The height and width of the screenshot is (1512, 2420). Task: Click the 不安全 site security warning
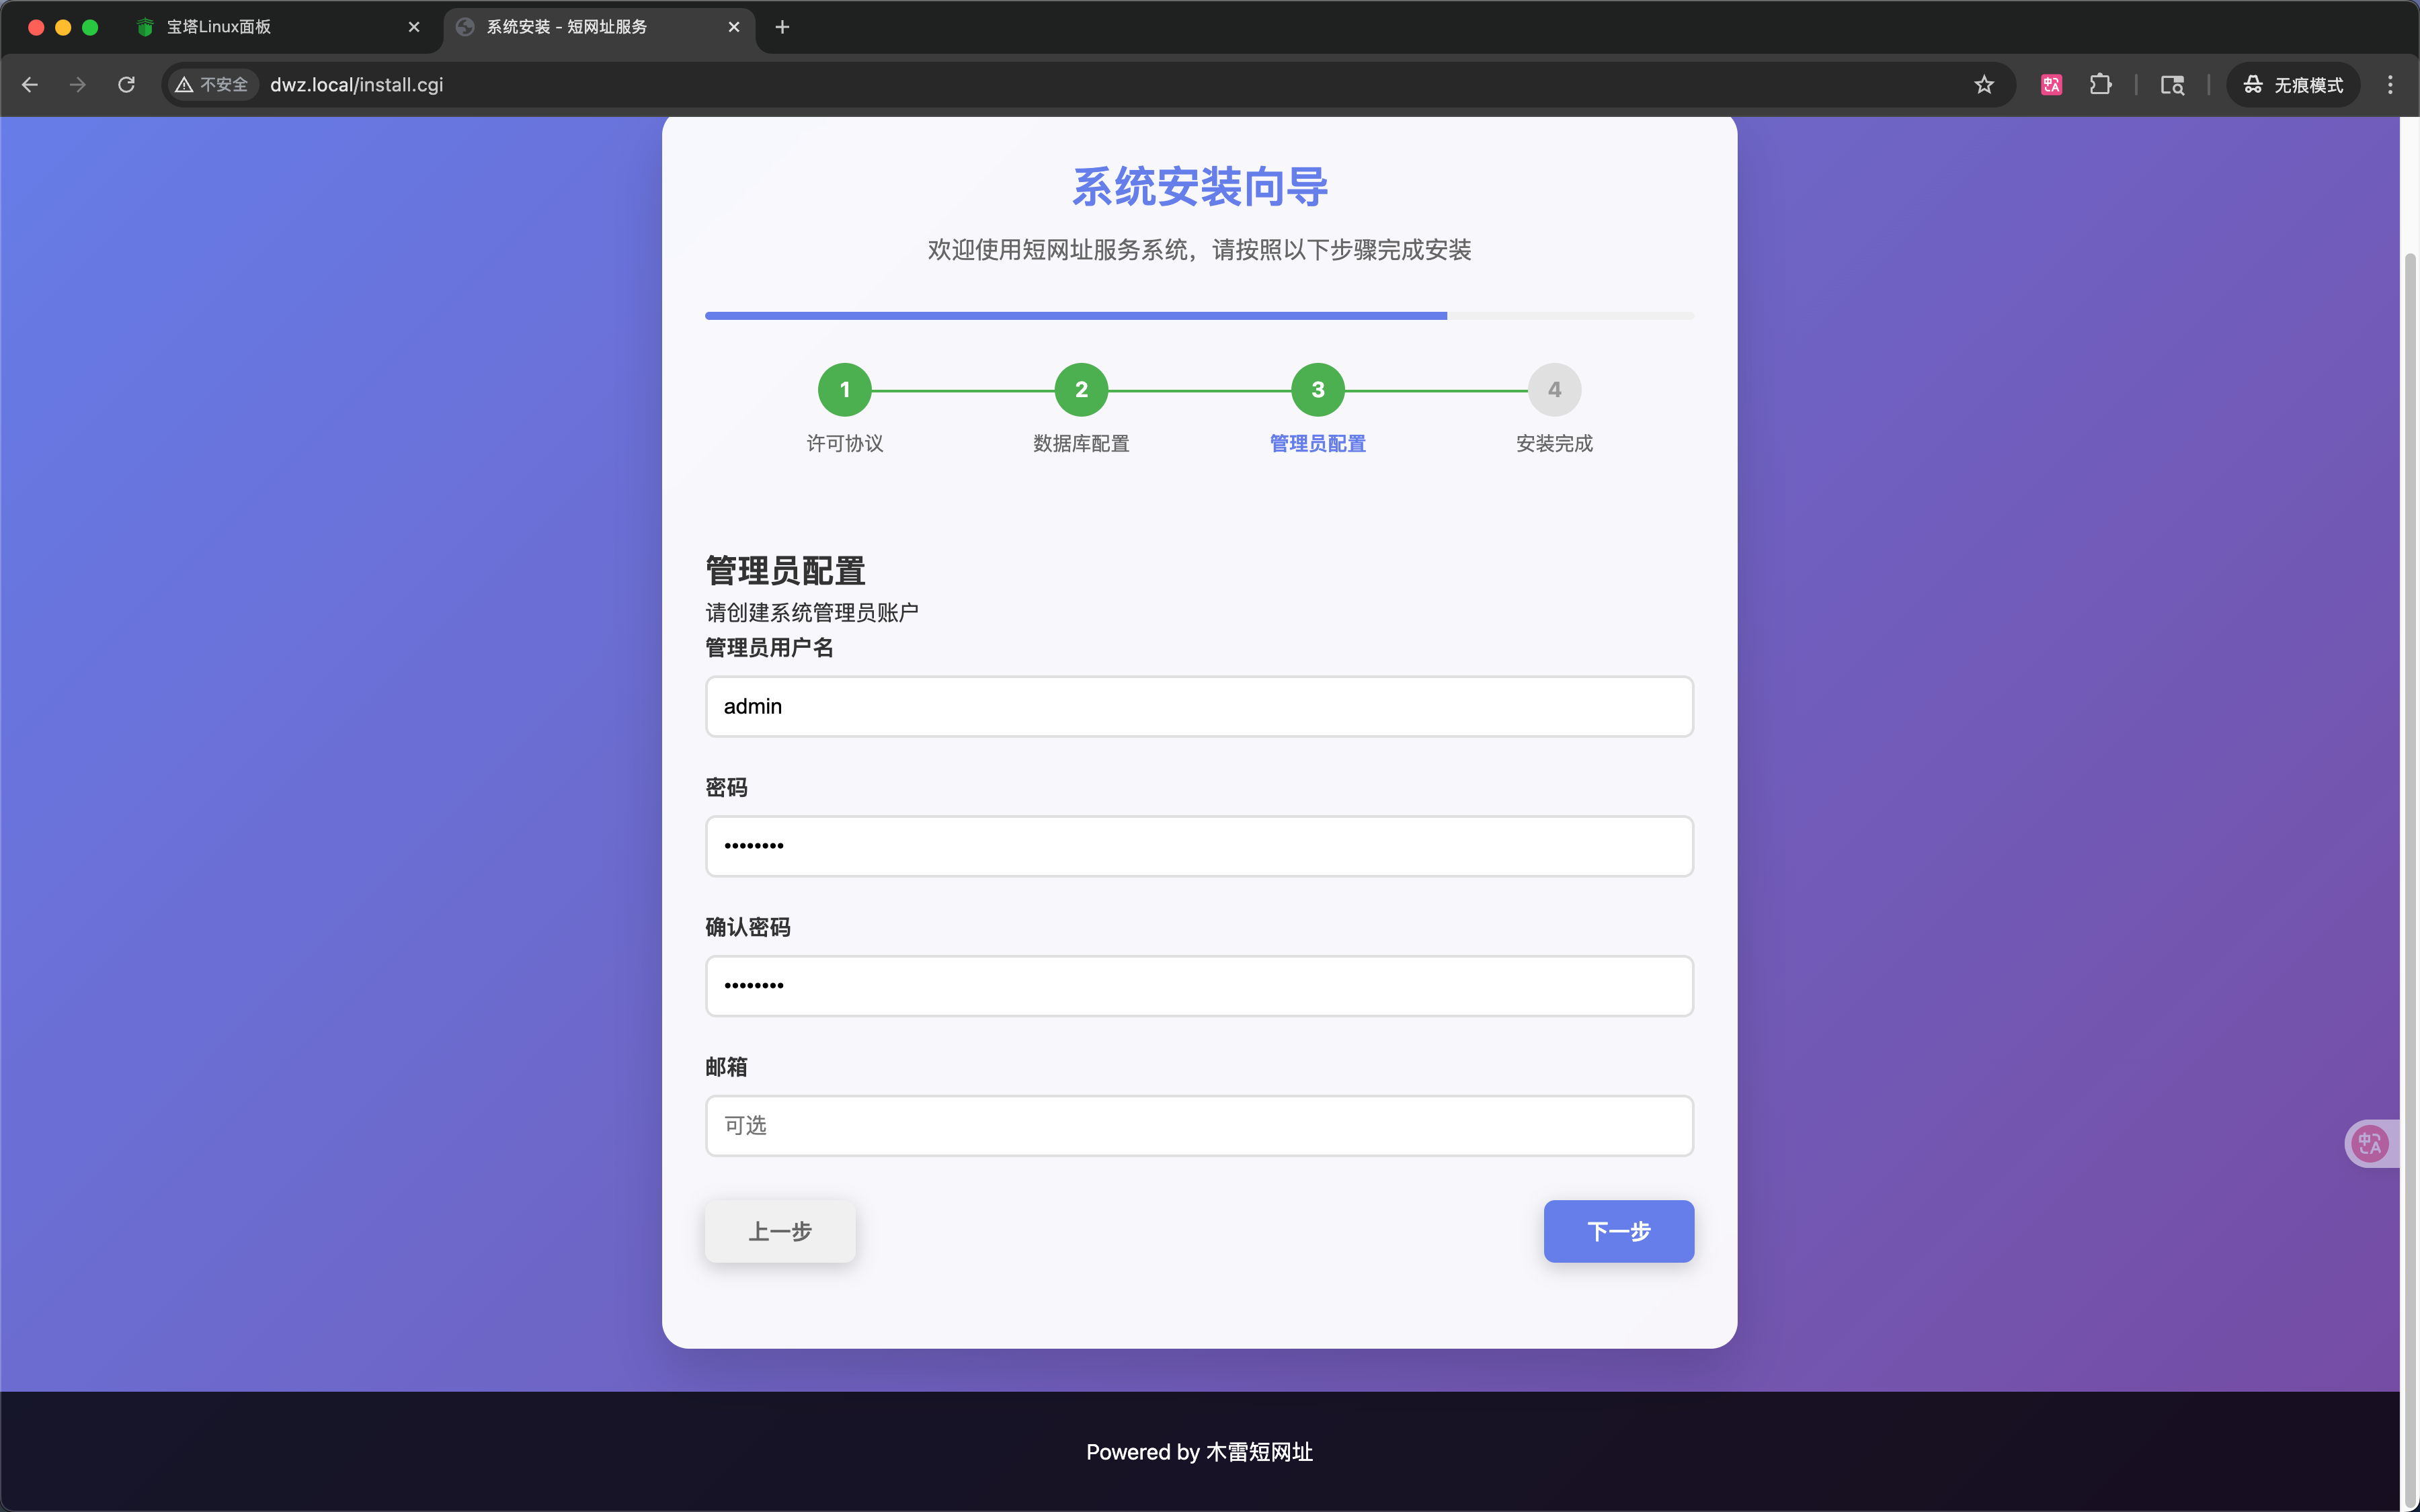pos(212,85)
